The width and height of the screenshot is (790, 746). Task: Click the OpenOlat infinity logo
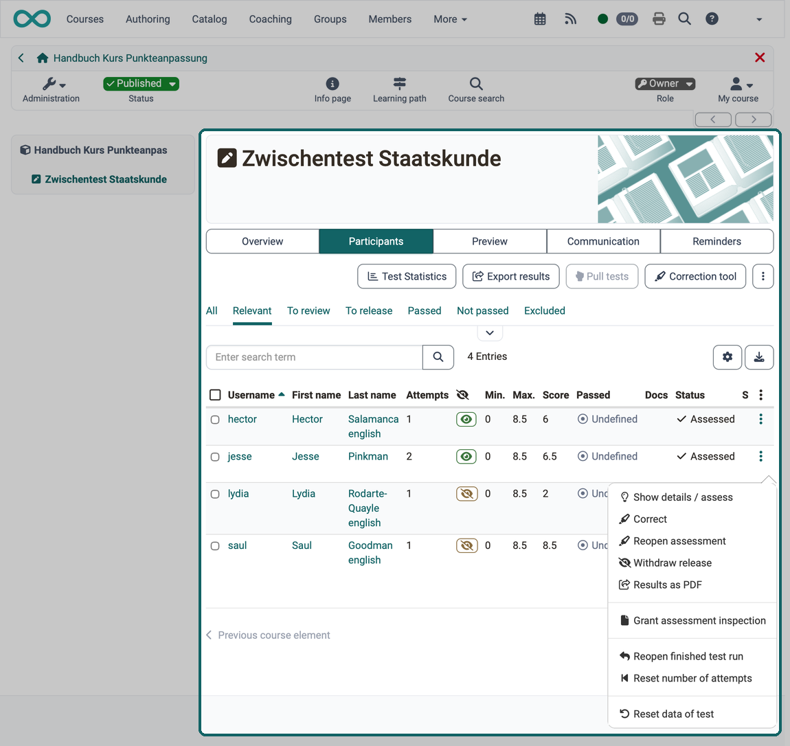(x=32, y=19)
